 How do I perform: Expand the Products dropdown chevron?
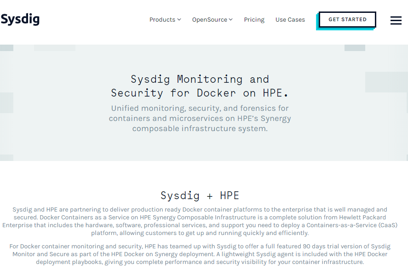[179, 19]
